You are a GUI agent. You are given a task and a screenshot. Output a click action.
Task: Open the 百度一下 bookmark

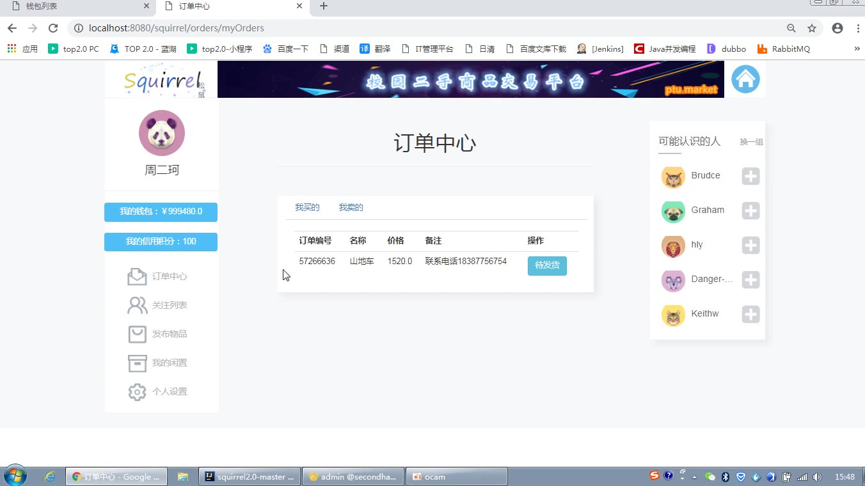click(x=285, y=49)
